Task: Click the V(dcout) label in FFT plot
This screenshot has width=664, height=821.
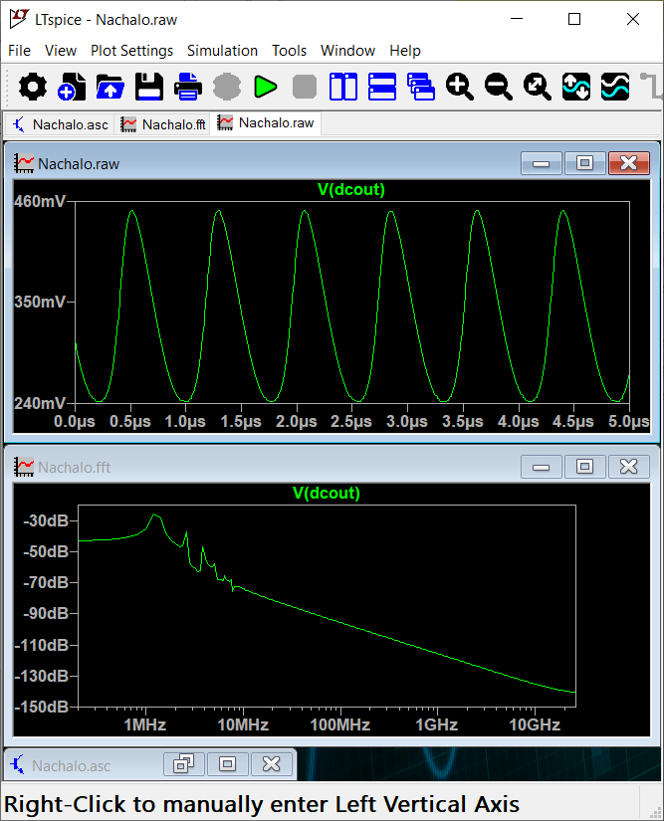Action: [x=326, y=493]
